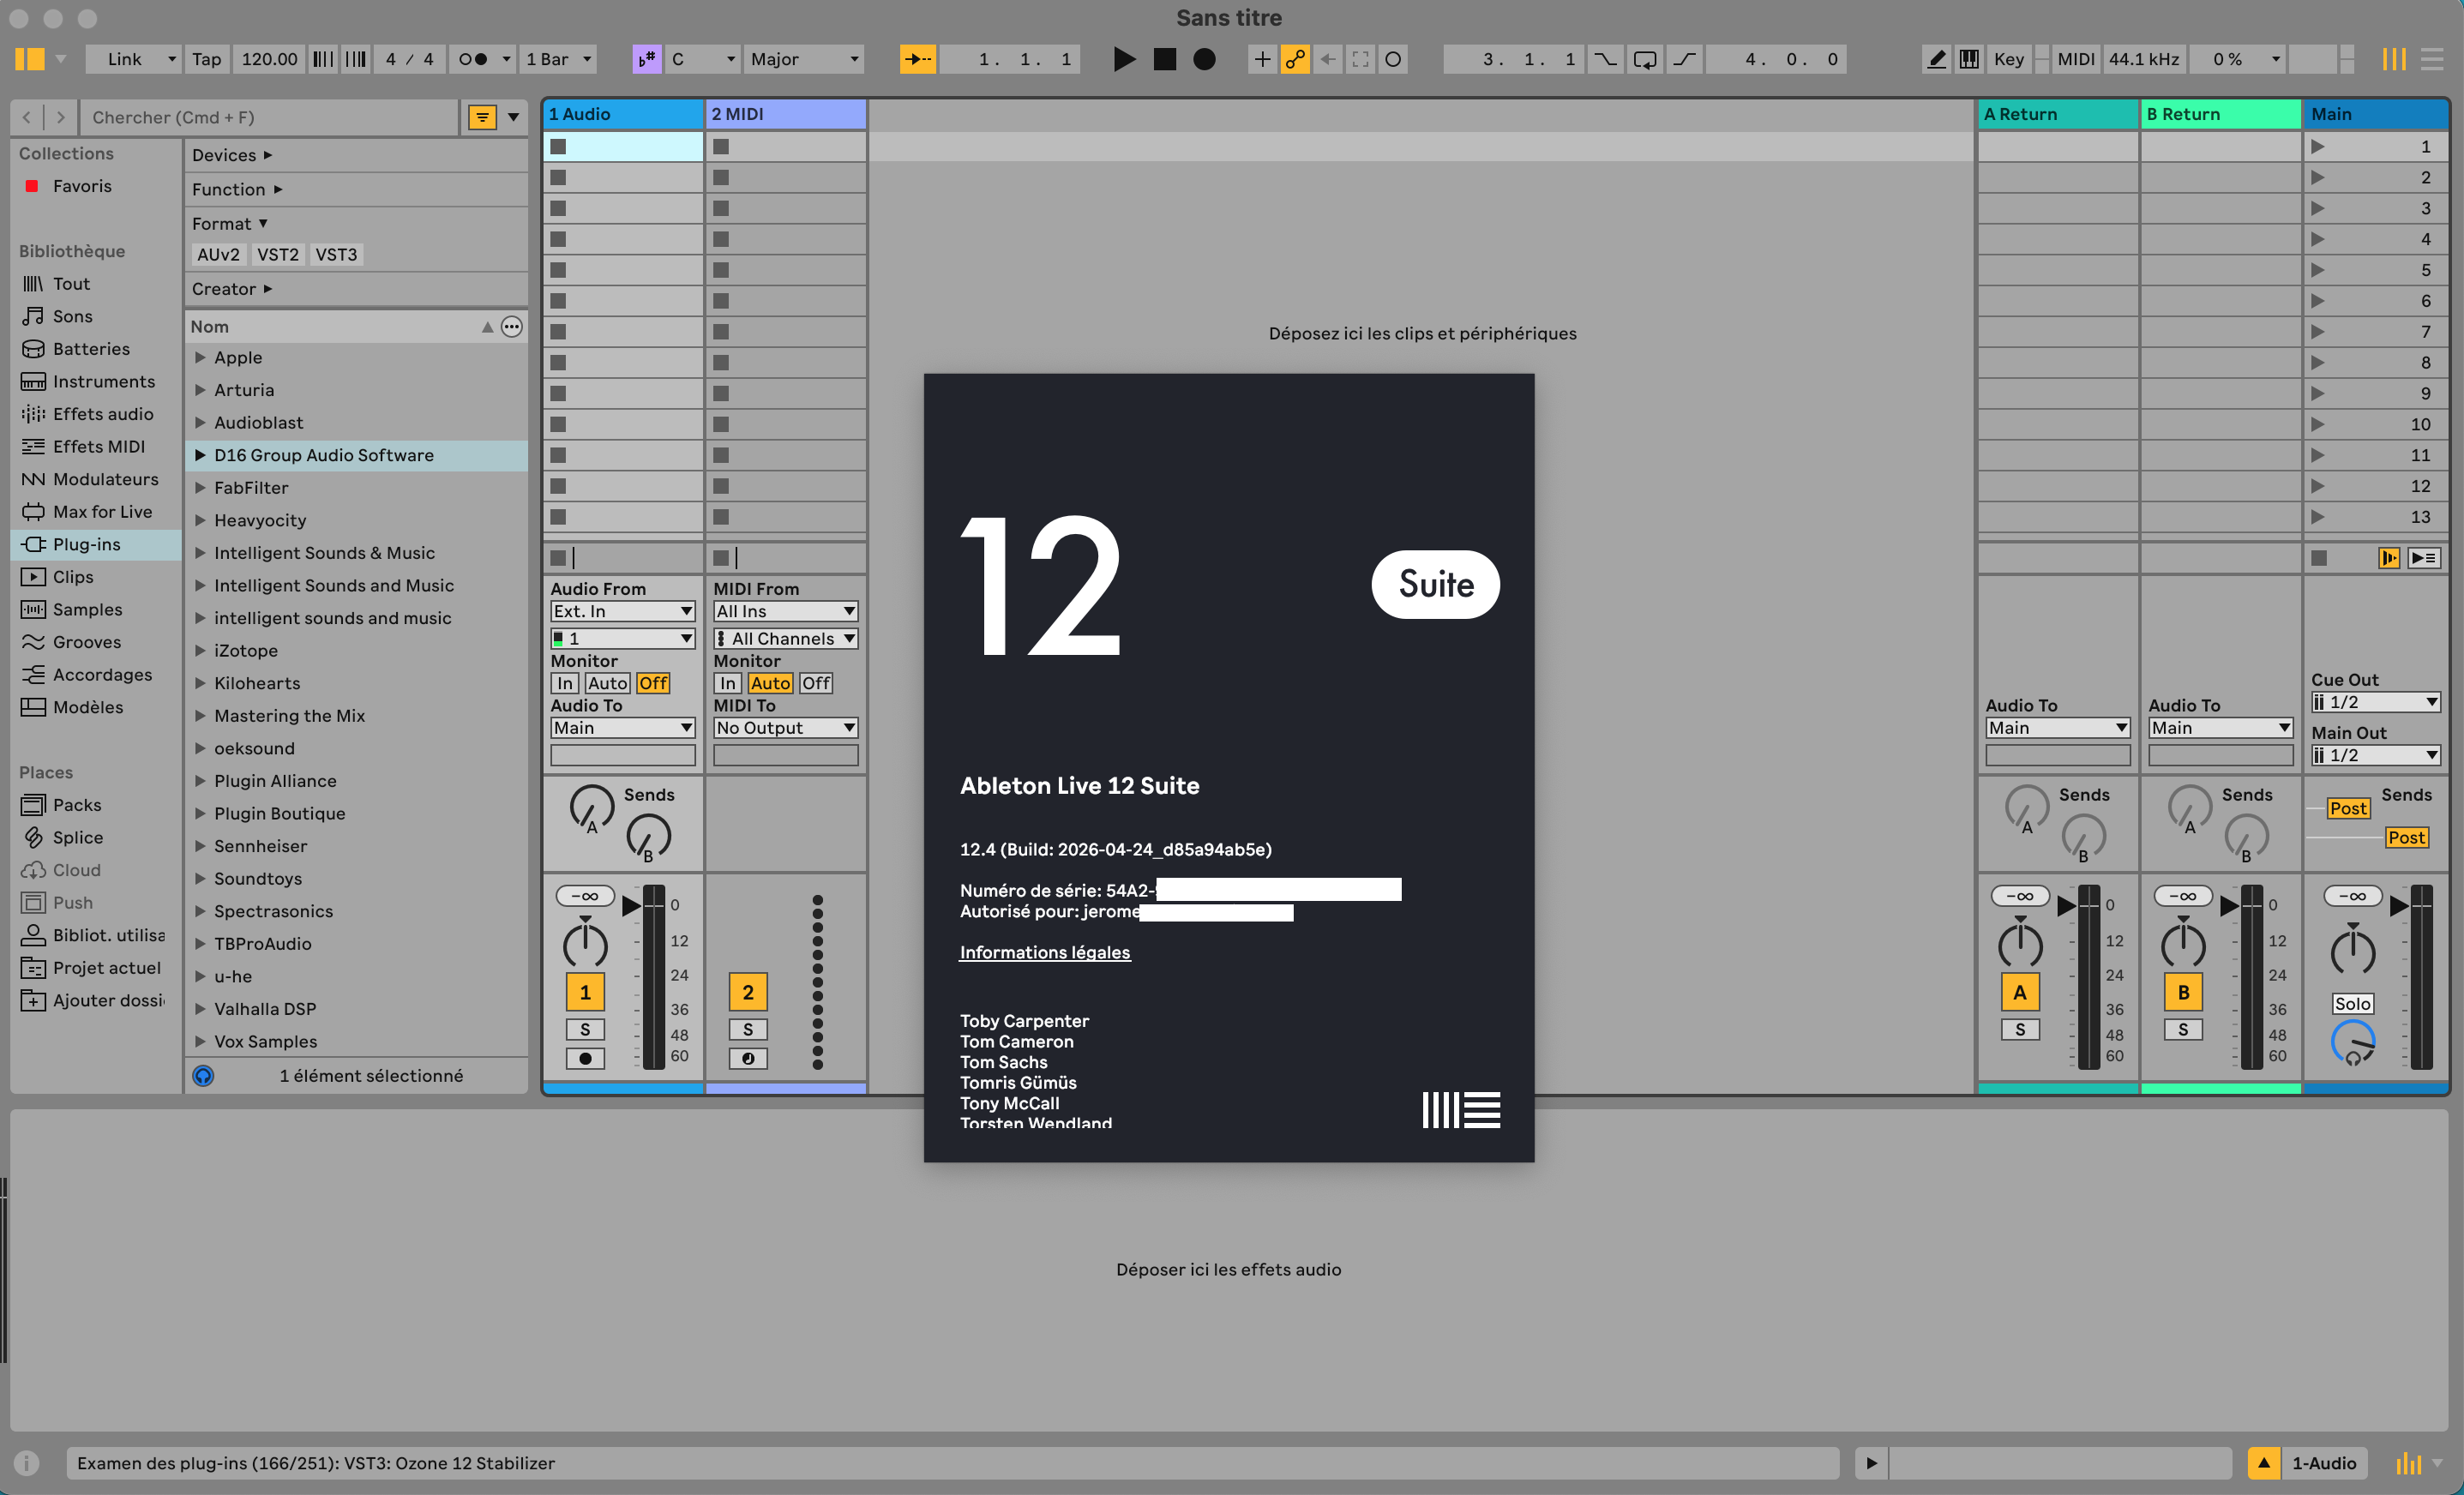The width and height of the screenshot is (2464, 1495).
Task: Select the Packs place
Action: [x=96, y=804]
